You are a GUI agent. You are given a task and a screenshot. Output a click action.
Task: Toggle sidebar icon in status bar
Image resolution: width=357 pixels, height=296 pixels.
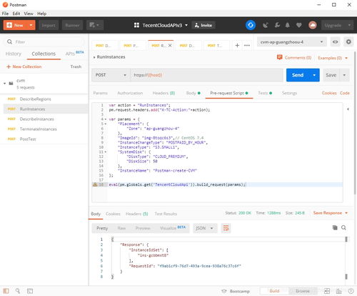point(6,291)
